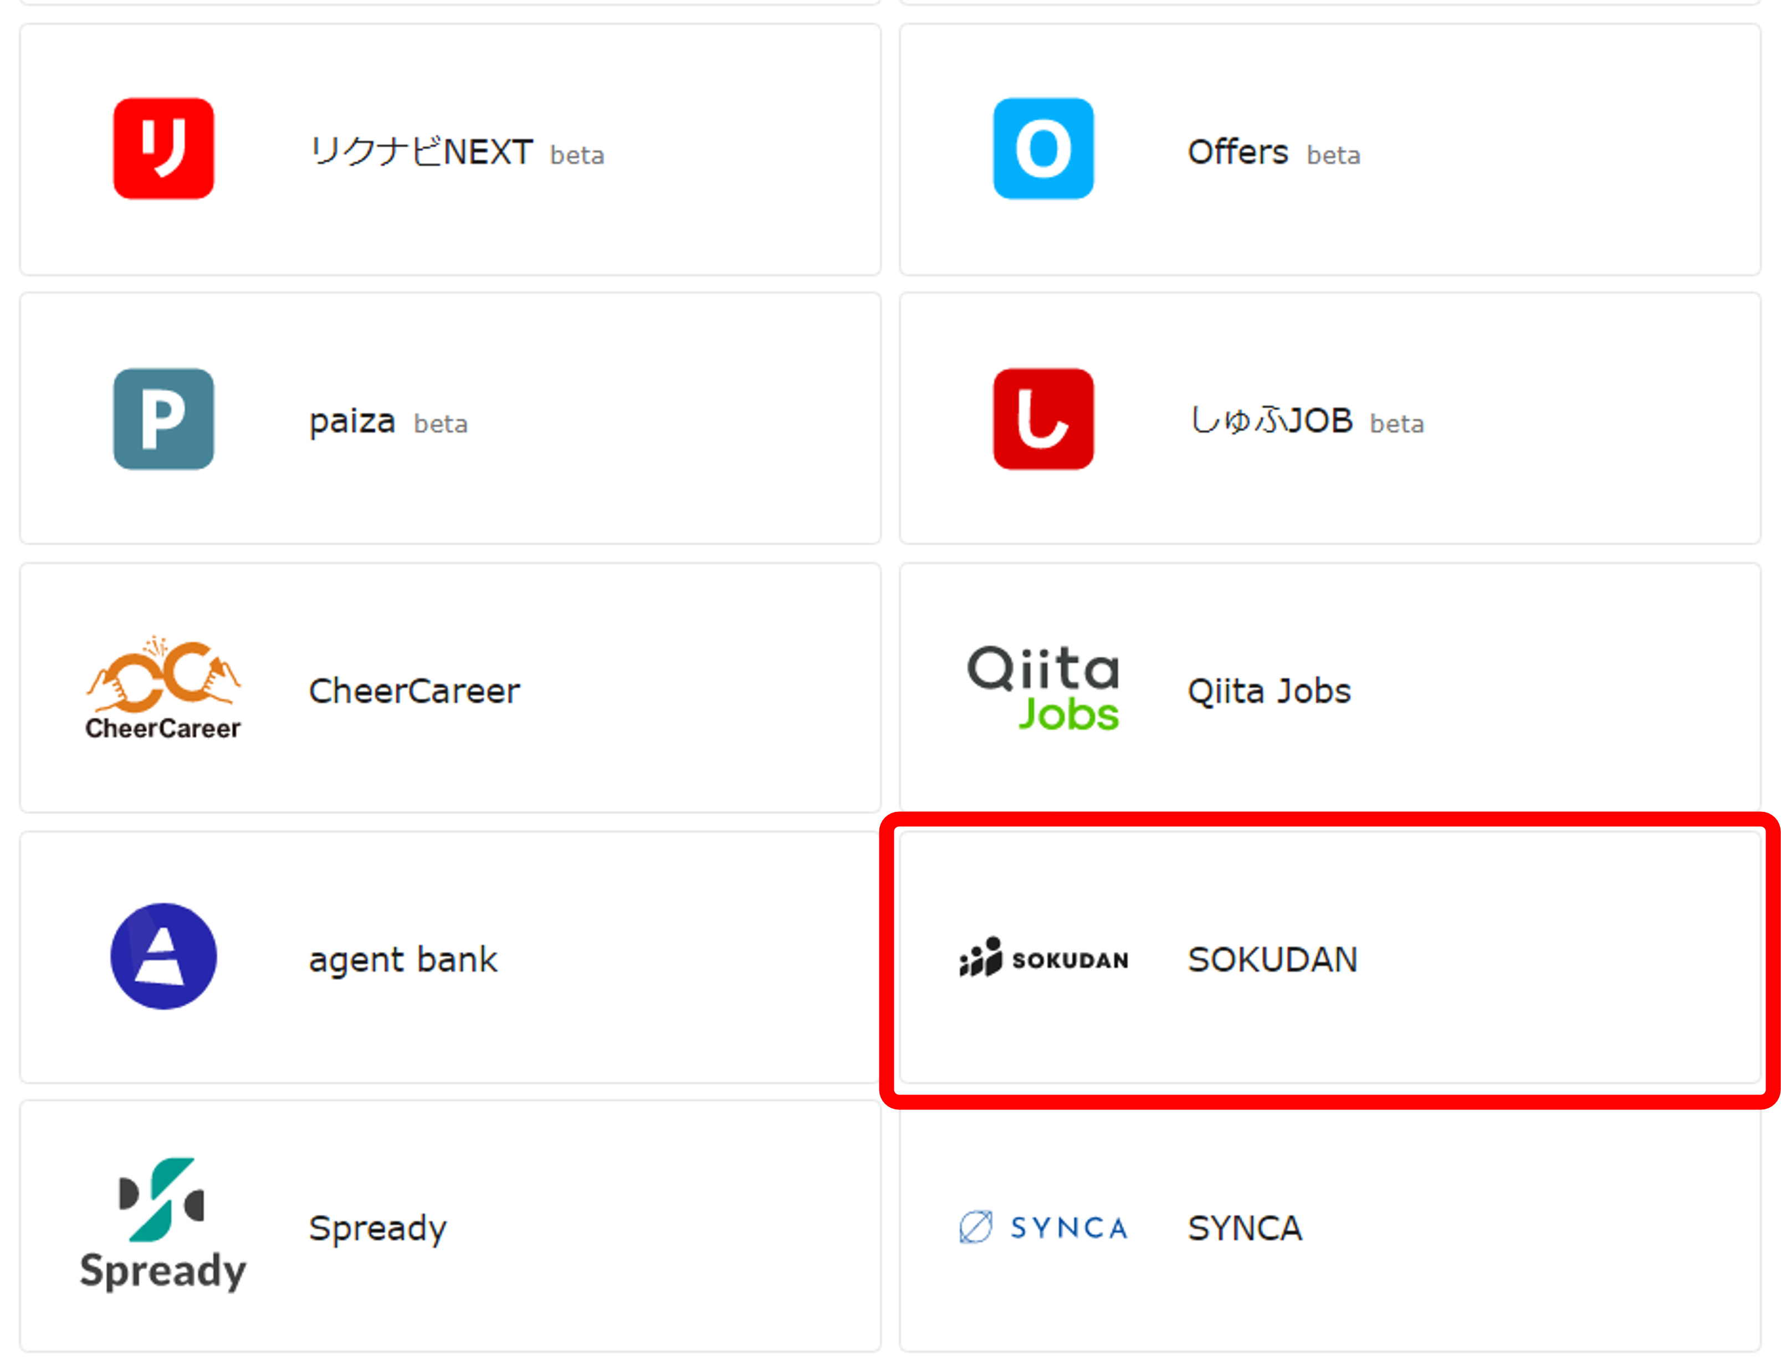Click the SYNCA logo image

(x=1044, y=1227)
